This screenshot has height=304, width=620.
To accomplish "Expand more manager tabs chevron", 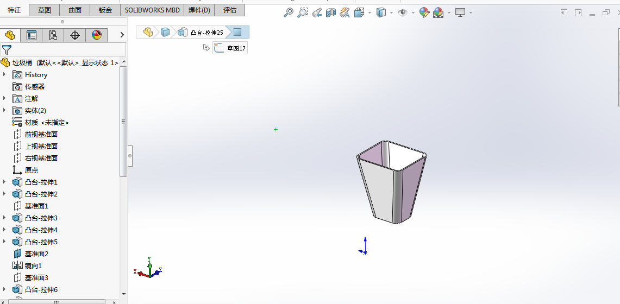I will [122, 35].
